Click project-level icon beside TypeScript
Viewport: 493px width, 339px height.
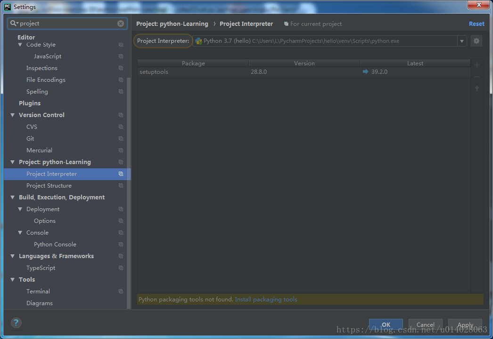point(121,268)
